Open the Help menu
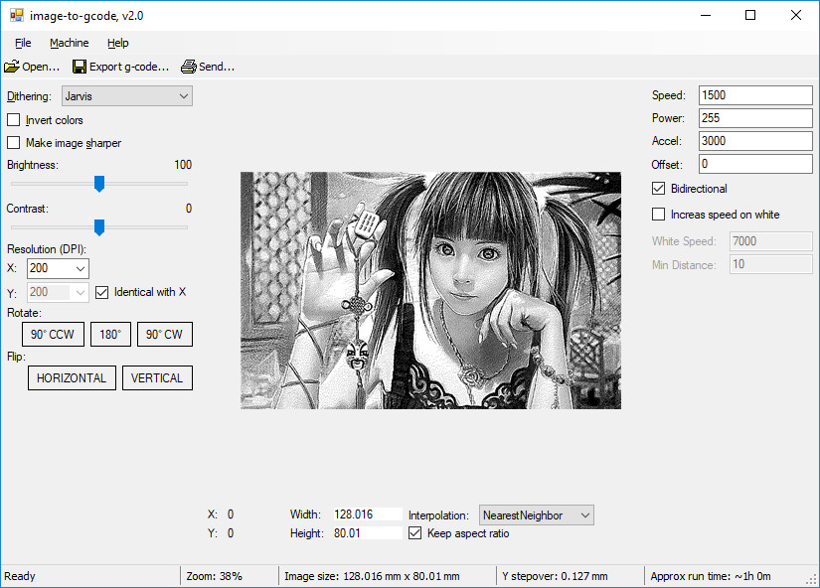 coord(118,43)
